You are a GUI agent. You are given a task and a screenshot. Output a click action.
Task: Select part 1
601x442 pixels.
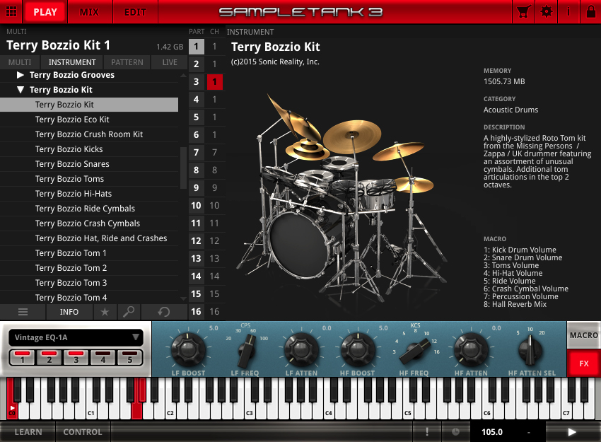click(196, 47)
